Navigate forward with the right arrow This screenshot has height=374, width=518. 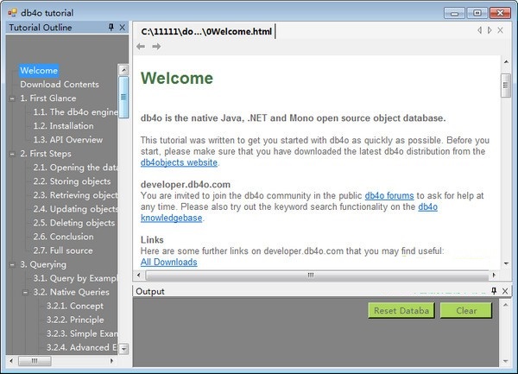pos(156,47)
